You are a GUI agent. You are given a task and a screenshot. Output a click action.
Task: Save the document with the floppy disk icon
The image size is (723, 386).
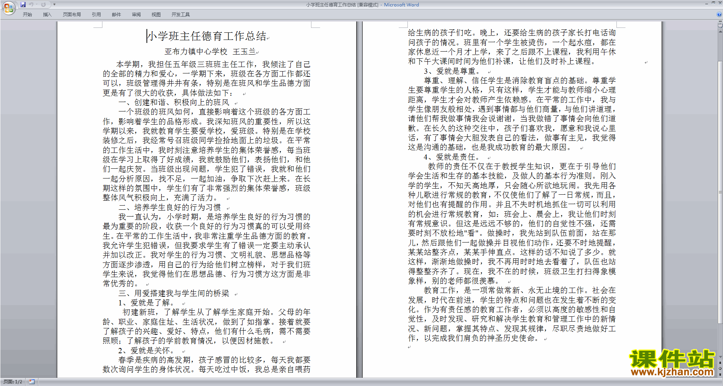[x=23, y=5]
